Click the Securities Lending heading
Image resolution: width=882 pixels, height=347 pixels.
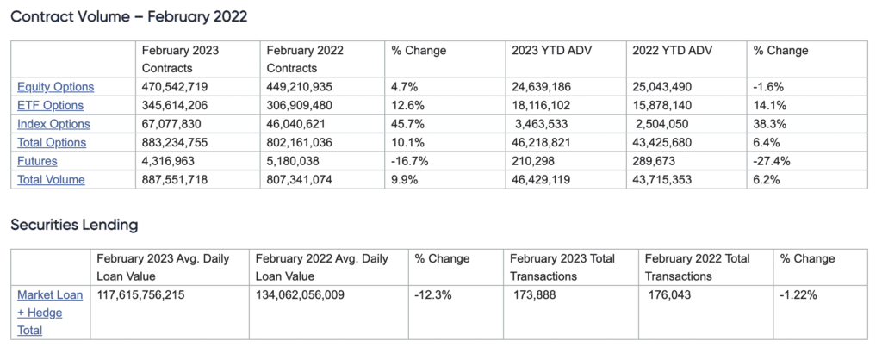[74, 225]
